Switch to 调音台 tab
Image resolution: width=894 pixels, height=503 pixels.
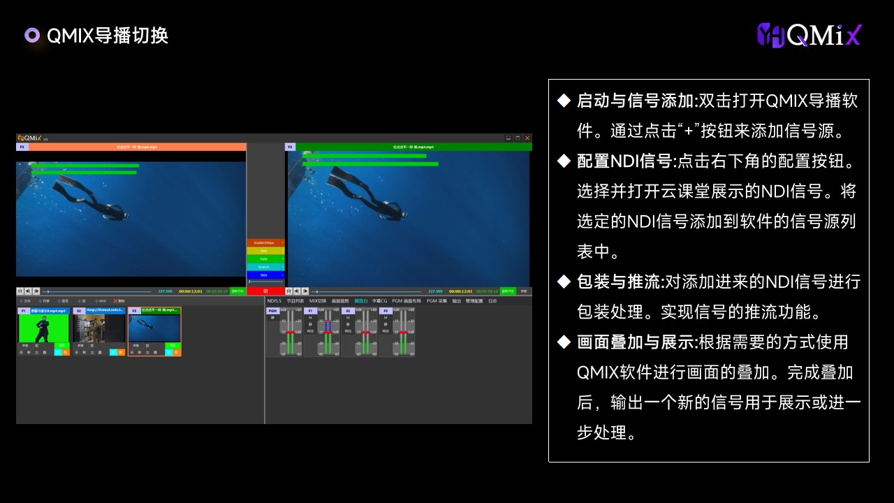click(361, 301)
